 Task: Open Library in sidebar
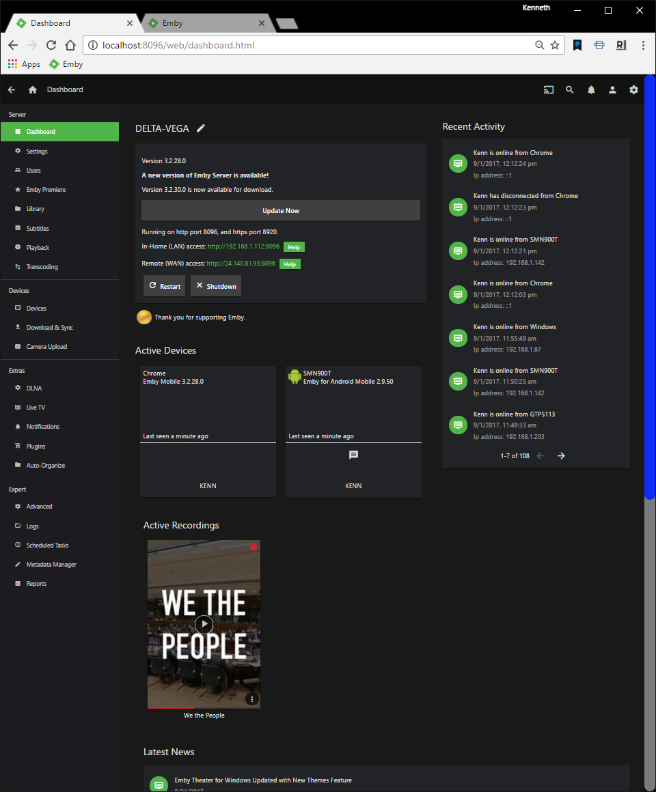(59, 209)
